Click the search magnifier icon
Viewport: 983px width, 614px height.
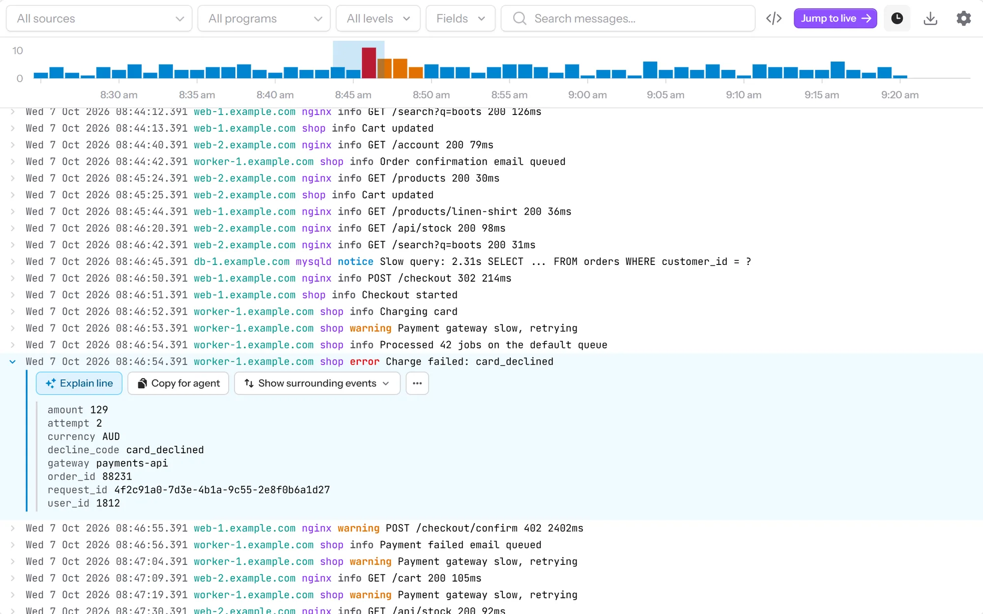(x=520, y=19)
